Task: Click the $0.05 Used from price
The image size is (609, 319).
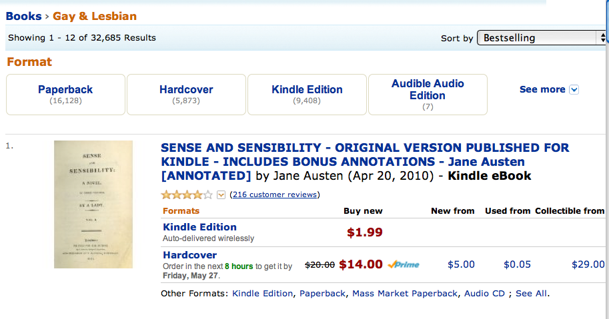Action: coord(517,264)
